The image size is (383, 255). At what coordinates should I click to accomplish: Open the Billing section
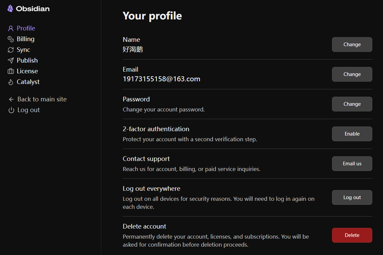25,39
